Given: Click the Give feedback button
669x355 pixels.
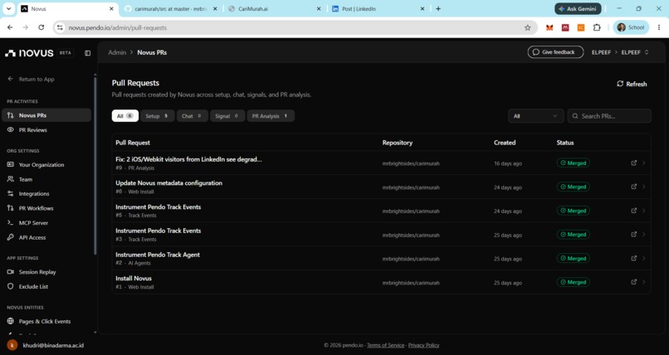Looking at the screenshot, I should [x=555, y=52].
